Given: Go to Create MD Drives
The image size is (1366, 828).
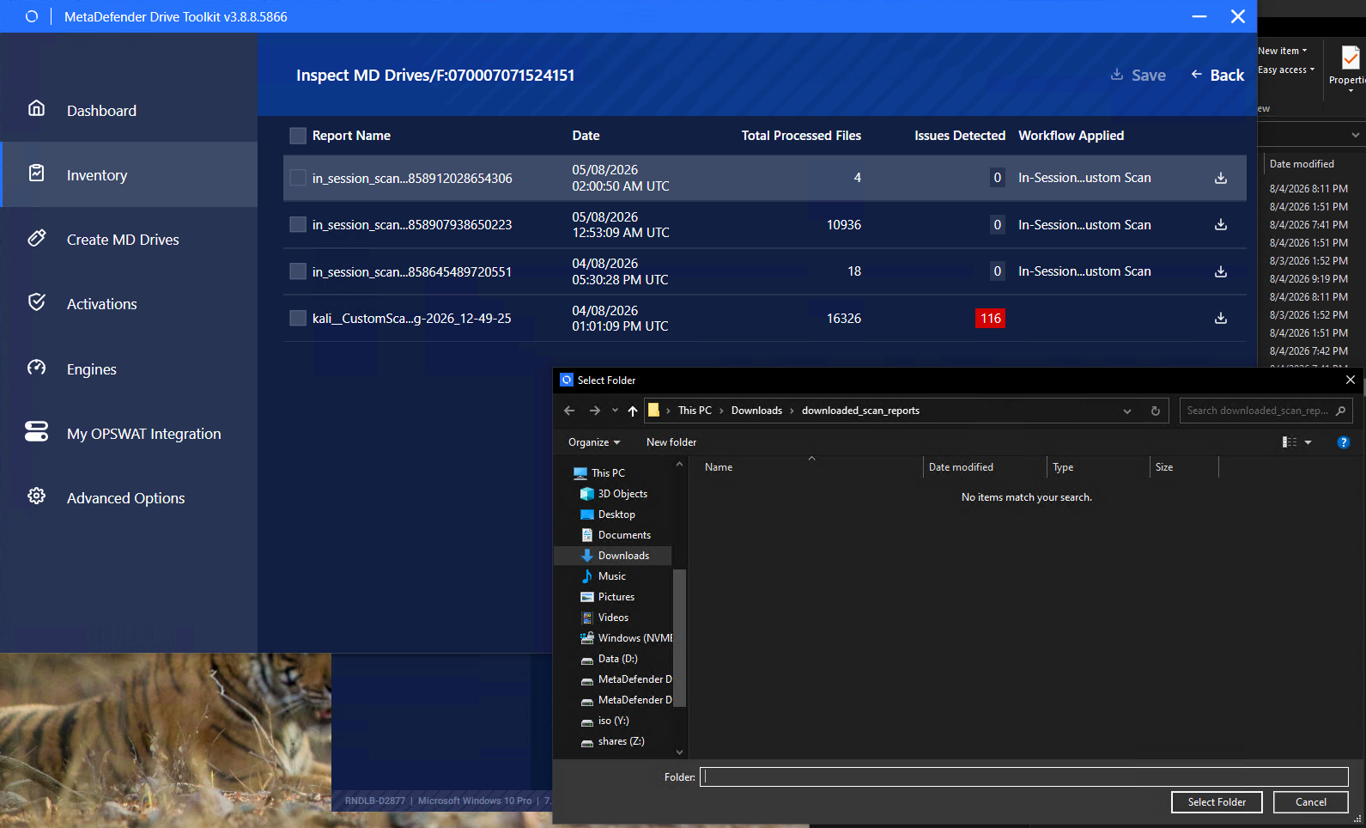Looking at the screenshot, I should tap(129, 239).
